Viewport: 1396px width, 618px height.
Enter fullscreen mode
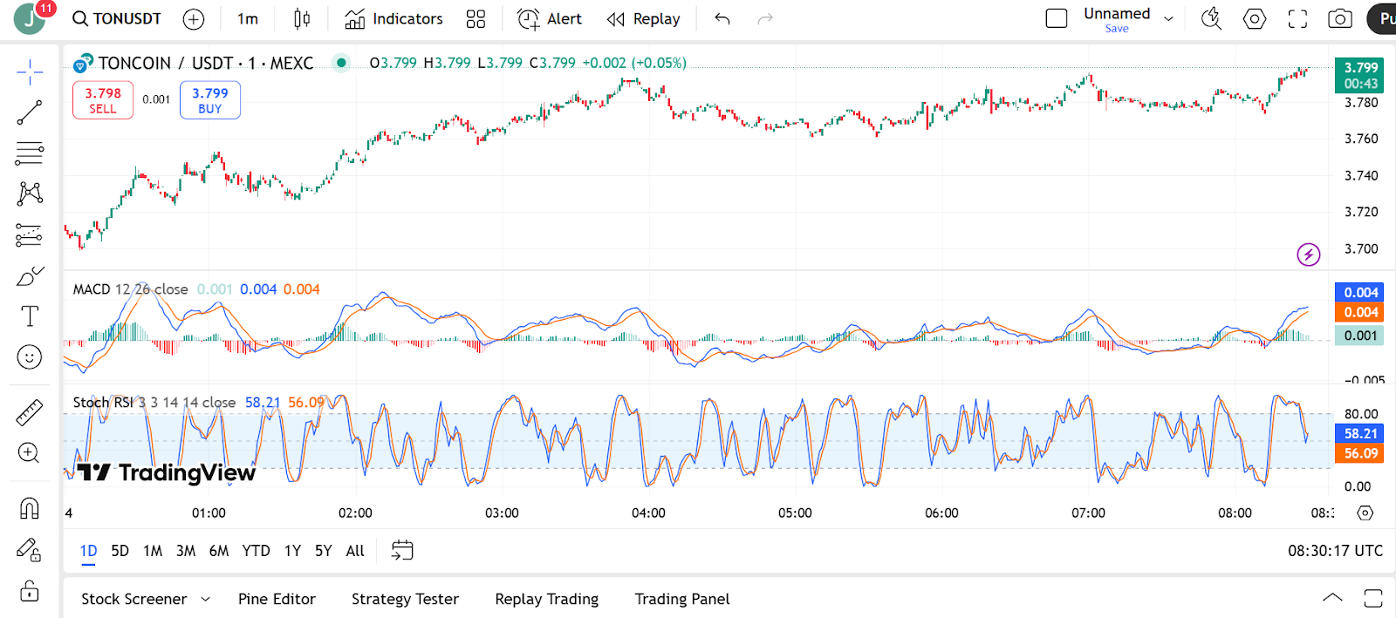(1298, 18)
